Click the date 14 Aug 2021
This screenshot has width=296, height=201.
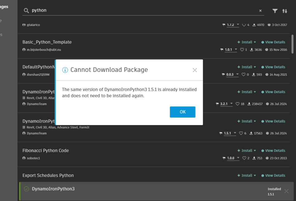(278, 75)
